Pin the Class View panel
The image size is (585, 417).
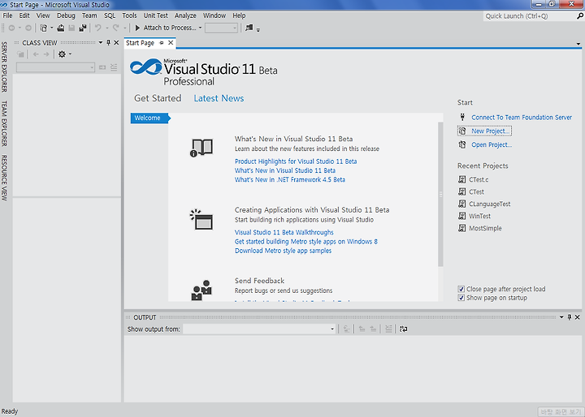(x=109, y=42)
